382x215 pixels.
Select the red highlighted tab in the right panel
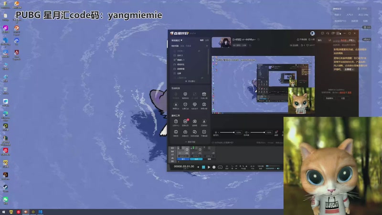(x=343, y=40)
